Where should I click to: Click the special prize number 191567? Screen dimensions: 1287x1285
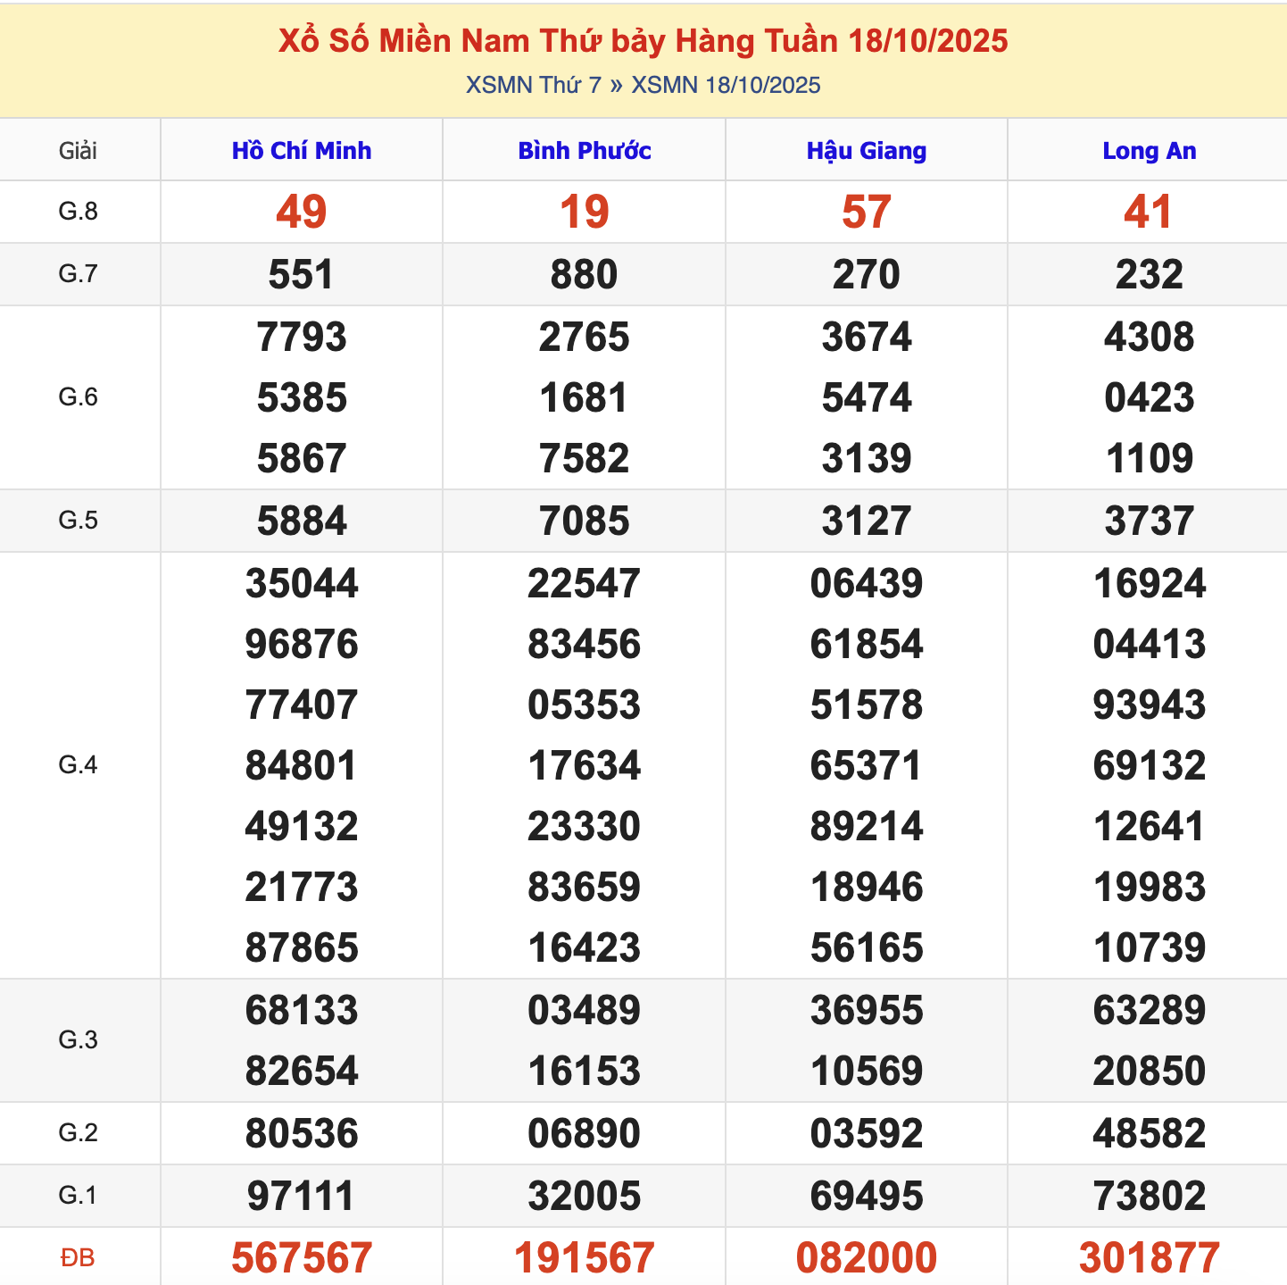click(584, 1257)
